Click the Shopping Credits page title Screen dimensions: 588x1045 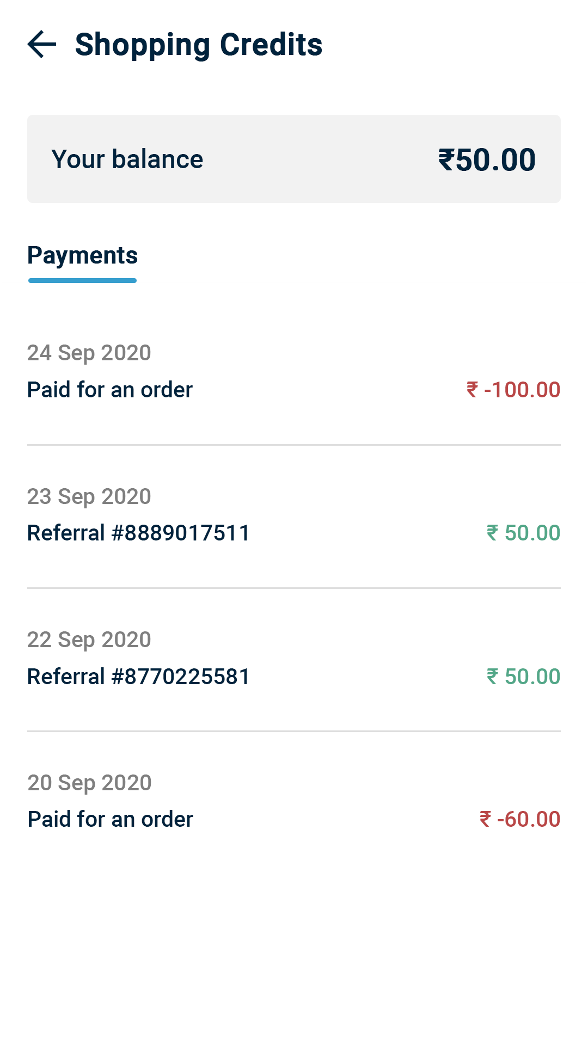(x=198, y=45)
